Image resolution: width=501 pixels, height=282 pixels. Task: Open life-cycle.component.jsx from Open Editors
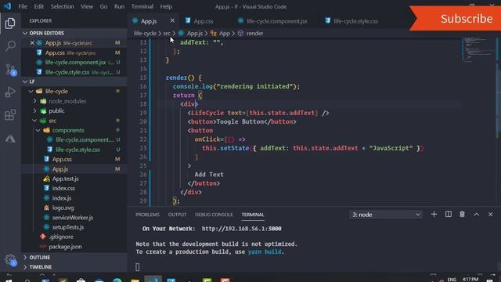click(74, 63)
